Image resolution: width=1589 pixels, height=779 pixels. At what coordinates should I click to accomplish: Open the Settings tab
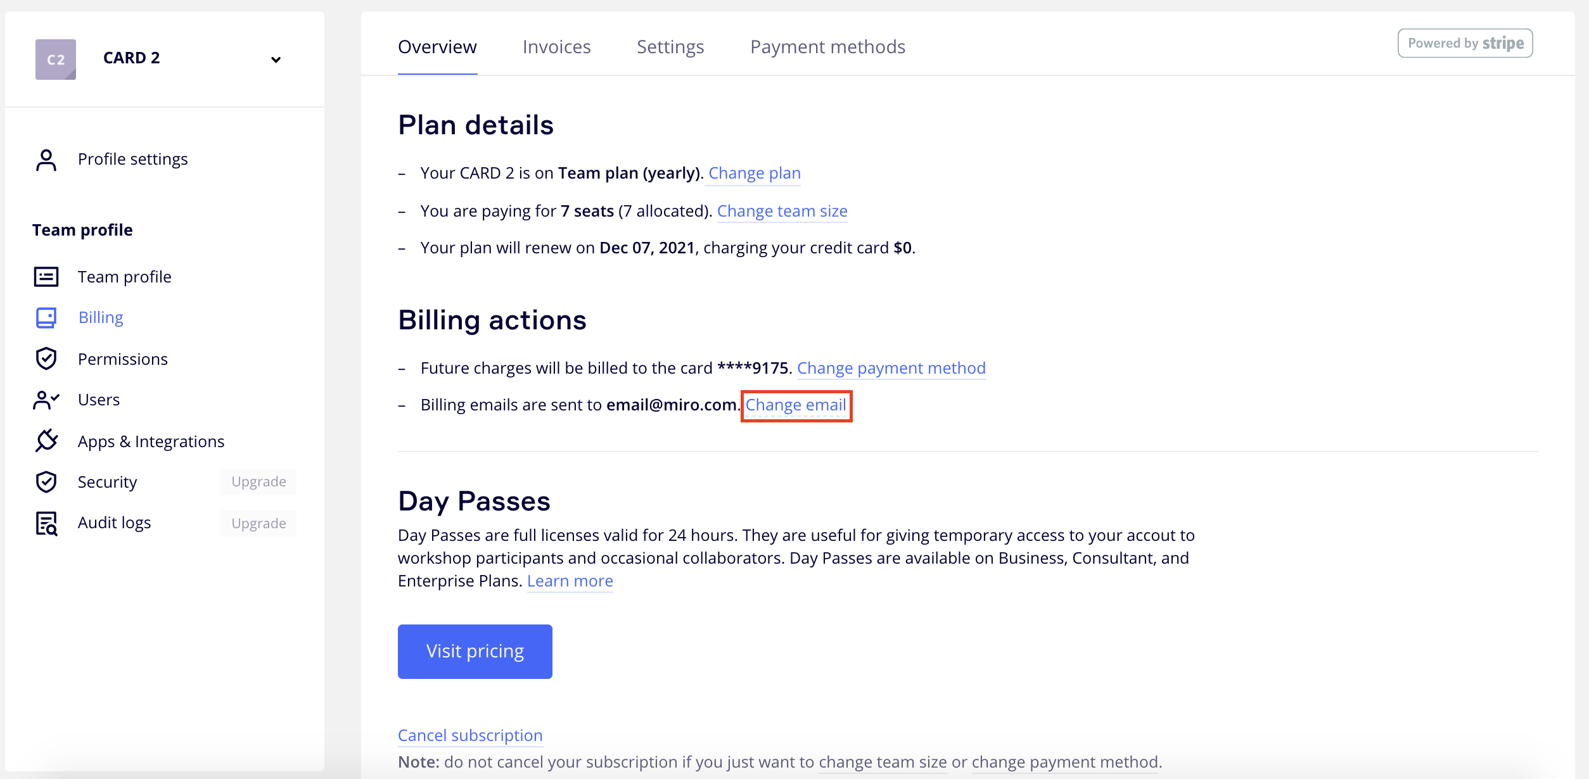pyautogui.click(x=670, y=47)
